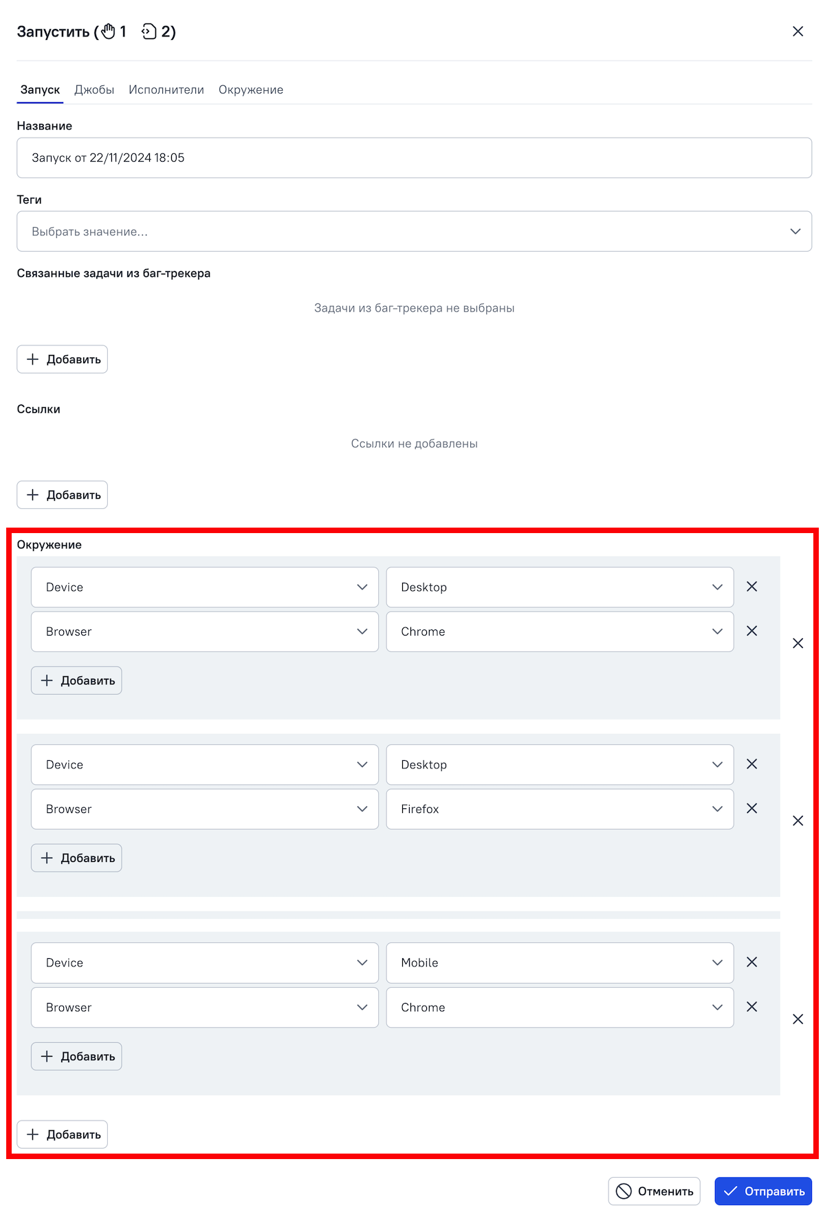Remove the Chrome row in third environment set
Screen dimensions: 825x1221
751,1006
